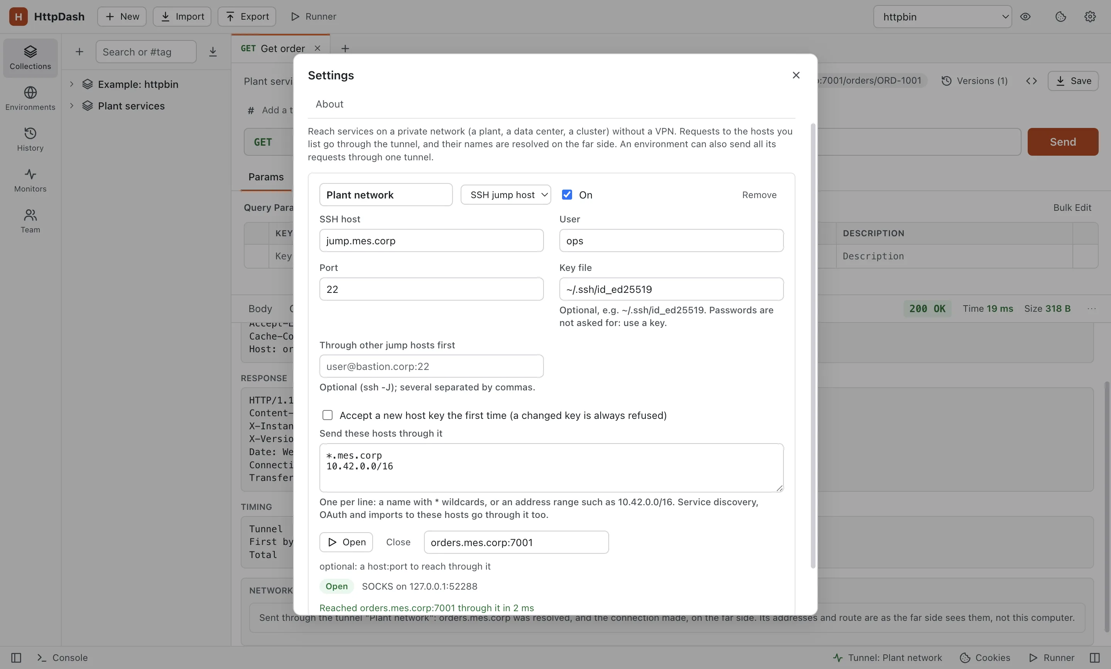
Task: Open Cookies from the status bar
Action: [x=985, y=658]
